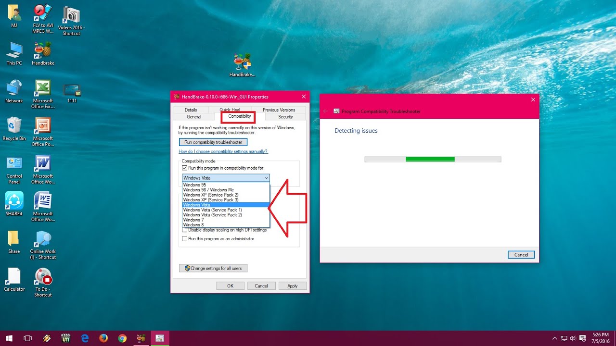Launch Firefox from the taskbar

103,338
